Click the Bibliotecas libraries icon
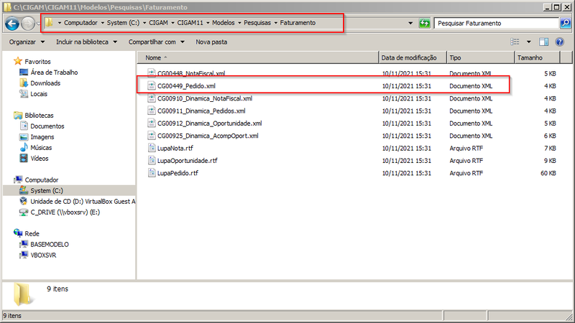This screenshot has width=575, height=323. click(17, 116)
